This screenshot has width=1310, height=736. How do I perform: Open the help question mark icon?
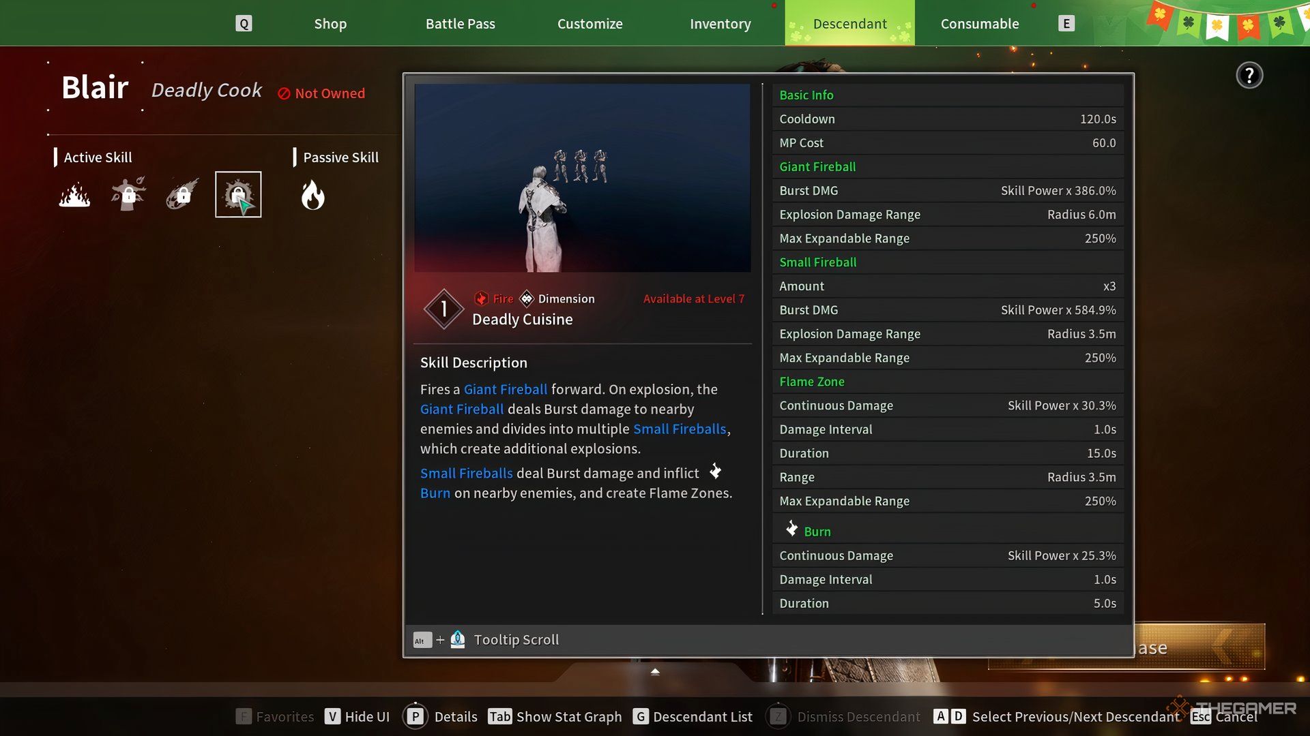point(1249,75)
